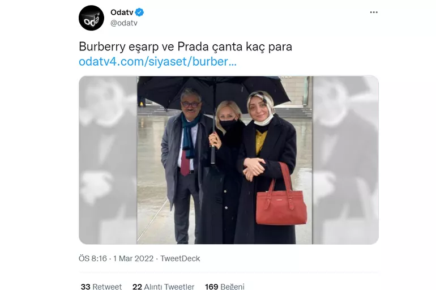
Task: Open the TweetDeck source label
Action: click(x=180, y=259)
